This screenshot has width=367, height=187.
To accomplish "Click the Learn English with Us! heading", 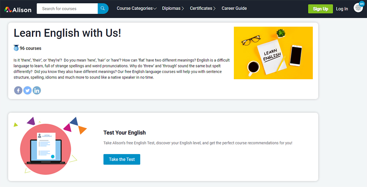I will tap(67, 33).
